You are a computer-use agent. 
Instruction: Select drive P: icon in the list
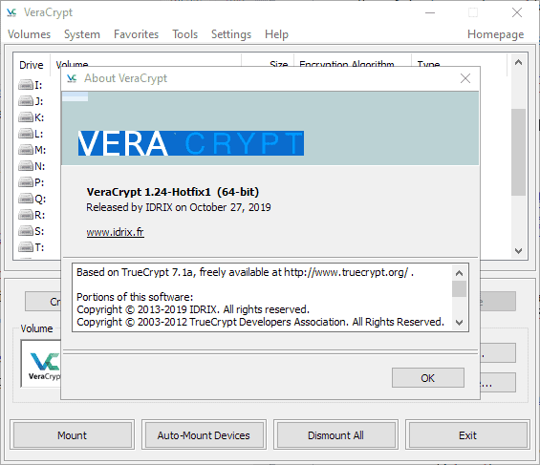point(26,182)
